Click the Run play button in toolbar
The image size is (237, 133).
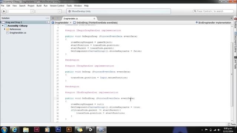(x=4, y=11)
